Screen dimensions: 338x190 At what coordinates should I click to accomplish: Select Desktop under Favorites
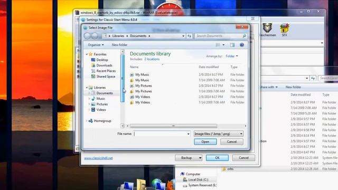[x=102, y=60]
